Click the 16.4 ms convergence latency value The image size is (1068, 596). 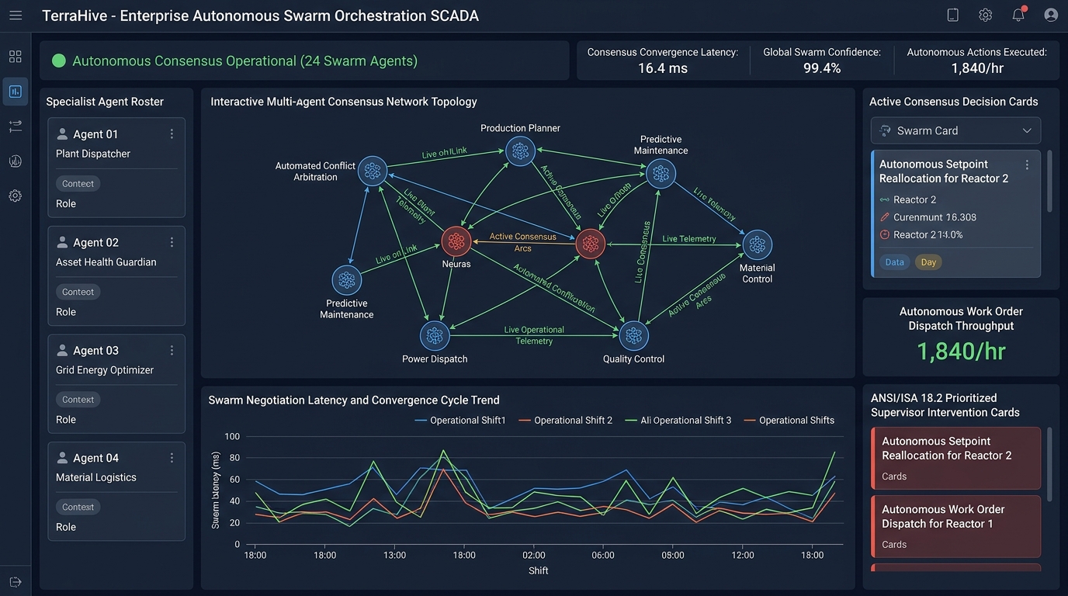(x=663, y=68)
